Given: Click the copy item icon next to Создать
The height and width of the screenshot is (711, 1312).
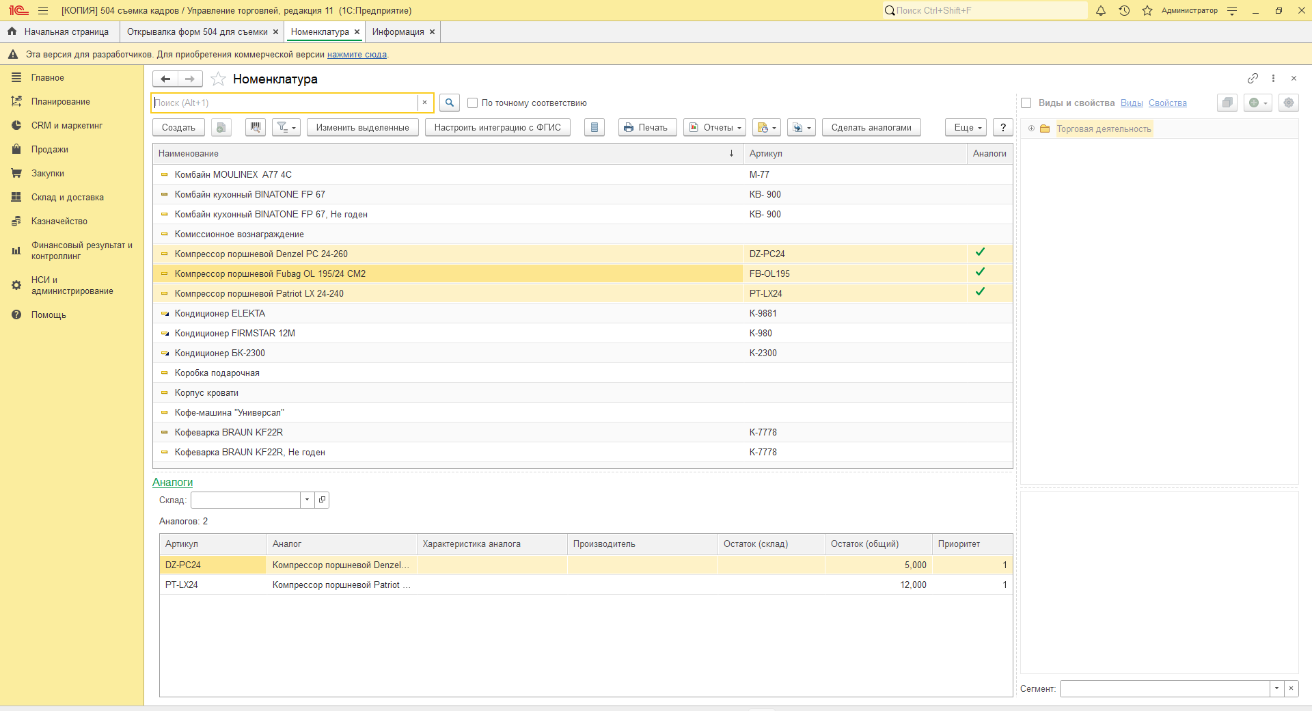Looking at the screenshot, I should pyautogui.click(x=221, y=127).
